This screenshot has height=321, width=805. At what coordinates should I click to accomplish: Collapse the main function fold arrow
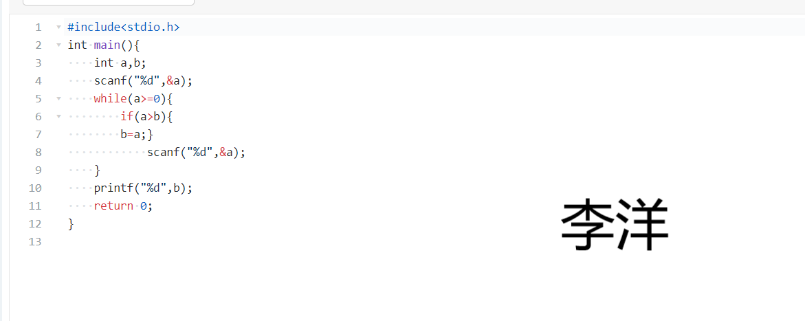[58, 45]
